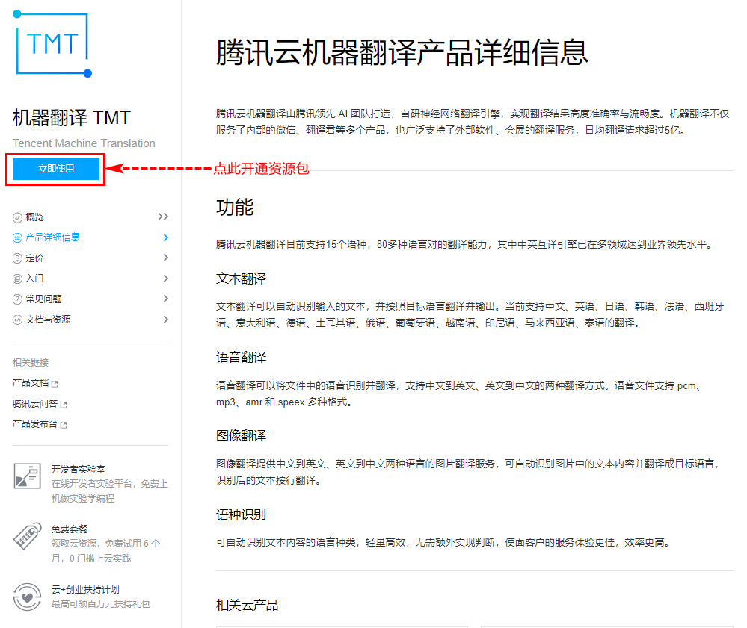Open the 产品文档 link

click(x=31, y=383)
